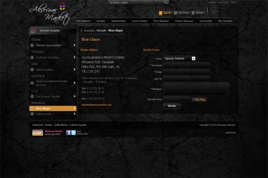Focus the Mesajınız text area
Viewport: 268px width, 178px height.
coord(196,89)
